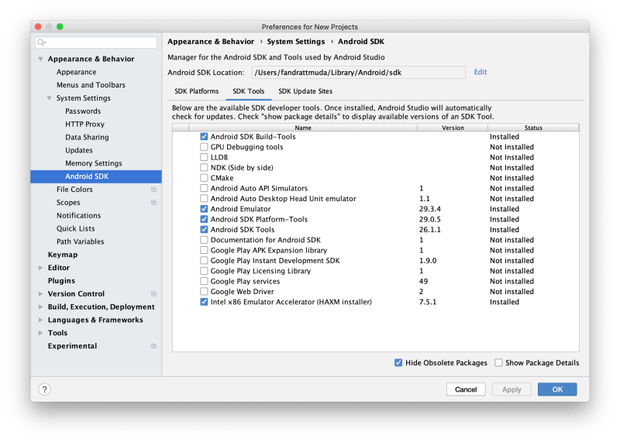Screen dimensions: 620x442
Task: Select Passwords under System Settings
Action: point(83,111)
